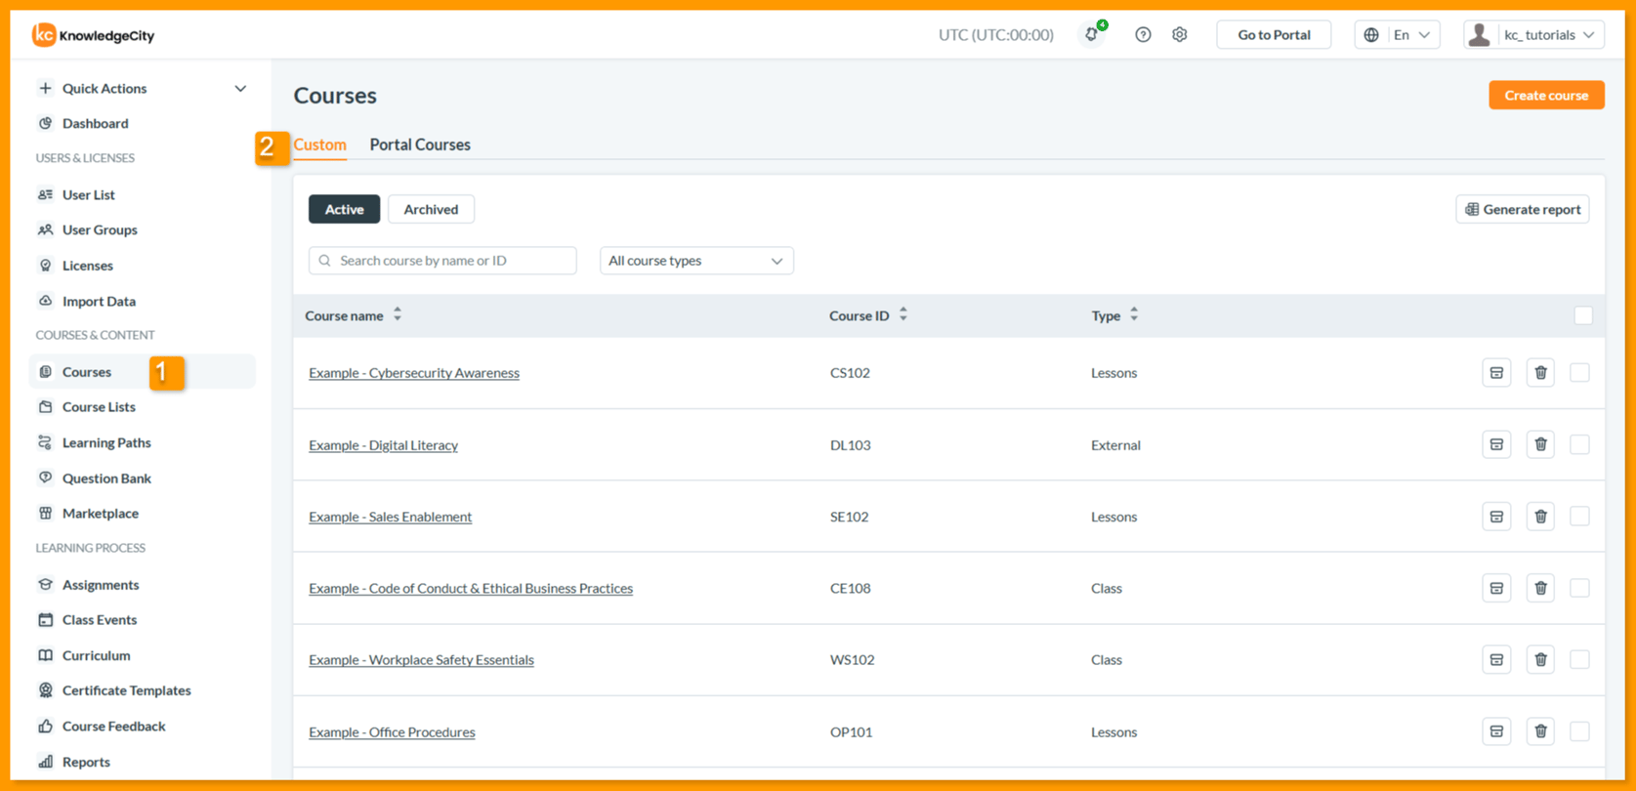Image resolution: width=1636 pixels, height=791 pixels.
Task: Click the Generate report button
Action: (1522, 209)
